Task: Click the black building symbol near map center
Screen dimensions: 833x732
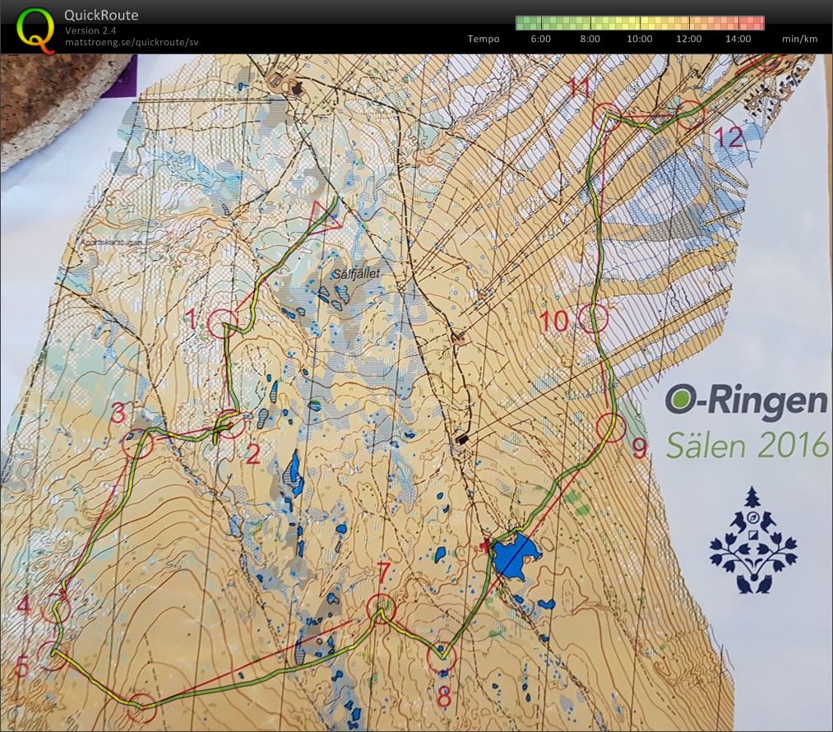Action: pyautogui.click(x=463, y=439)
